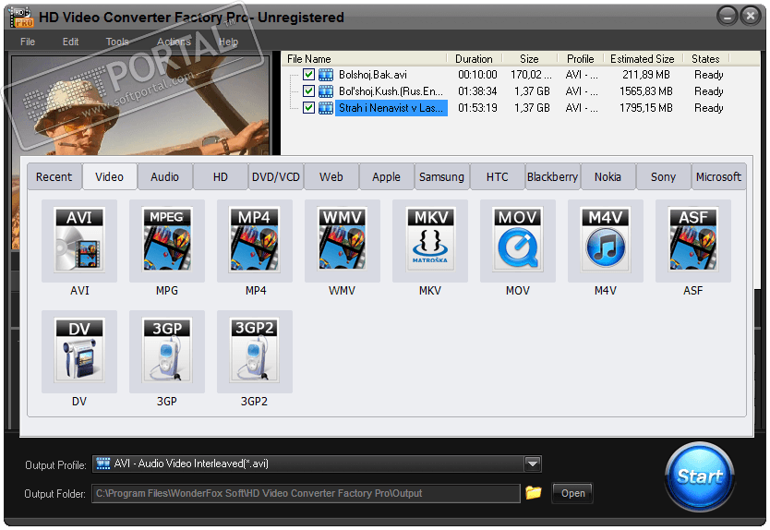Click the HD PRO app logo icon

[x=21, y=18]
